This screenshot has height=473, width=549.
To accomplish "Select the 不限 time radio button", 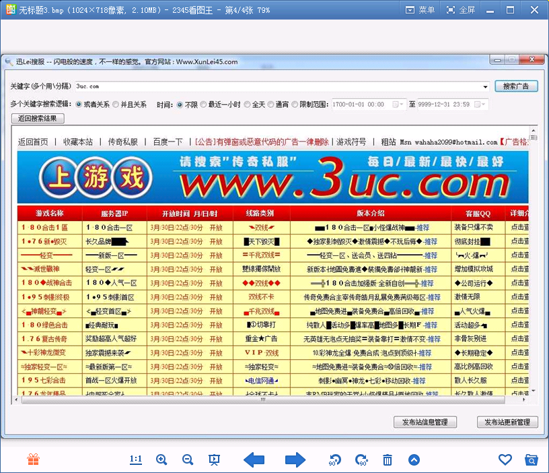I will coord(180,104).
